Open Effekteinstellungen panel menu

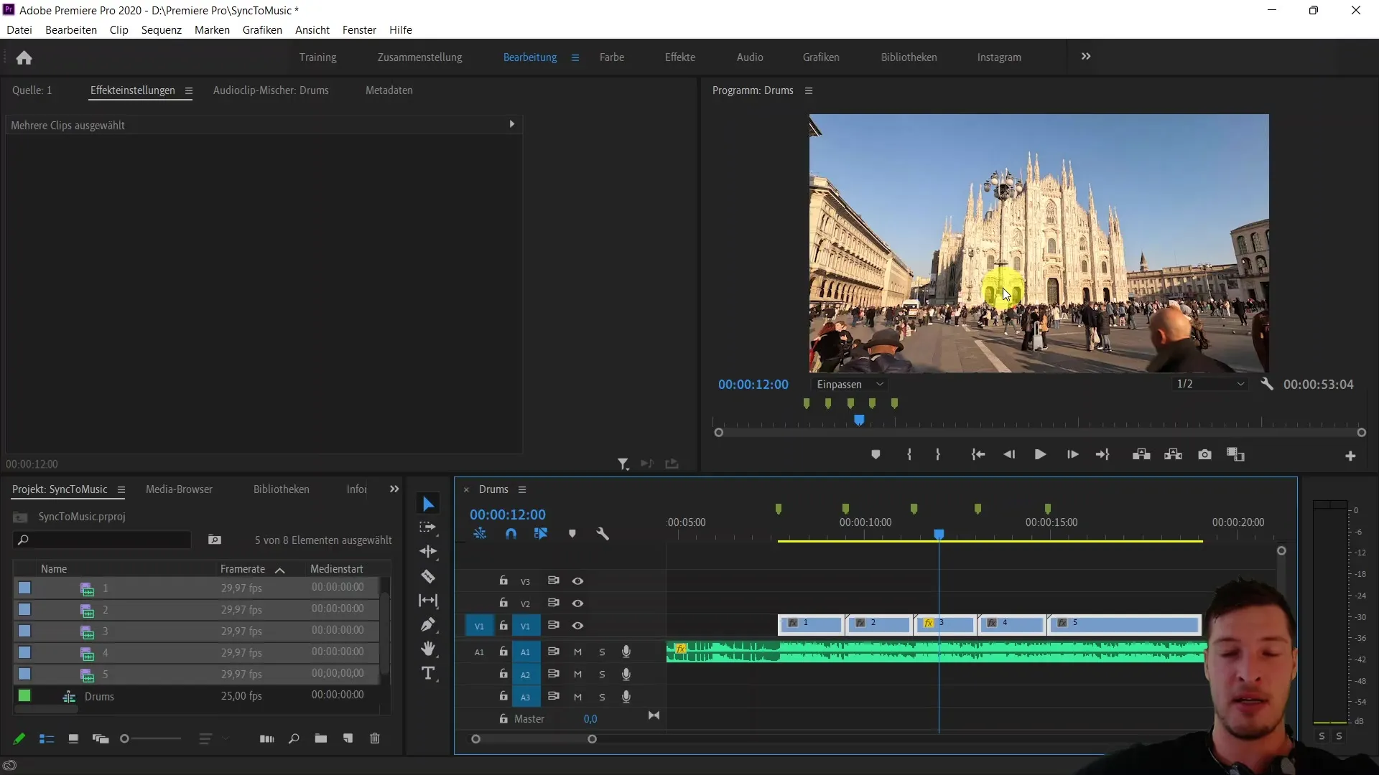[189, 91]
